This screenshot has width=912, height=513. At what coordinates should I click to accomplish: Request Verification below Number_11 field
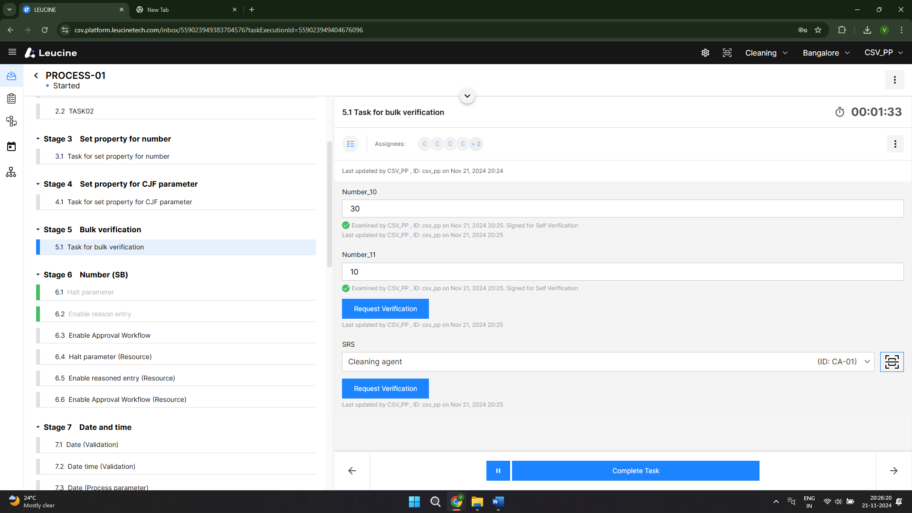(x=385, y=309)
